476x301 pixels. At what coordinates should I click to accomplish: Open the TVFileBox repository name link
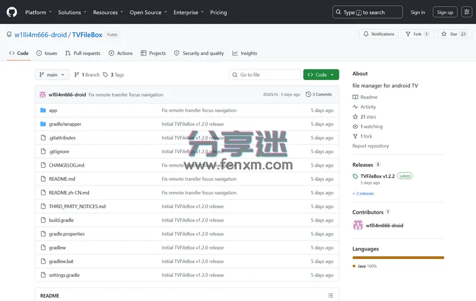[87, 35]
